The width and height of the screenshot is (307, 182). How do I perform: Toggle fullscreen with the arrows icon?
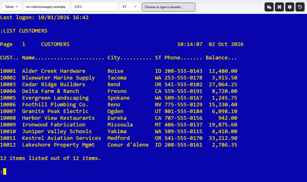[x=279, y=7]
